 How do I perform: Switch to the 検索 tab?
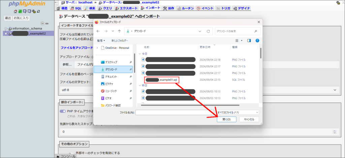tap(90, 8)
